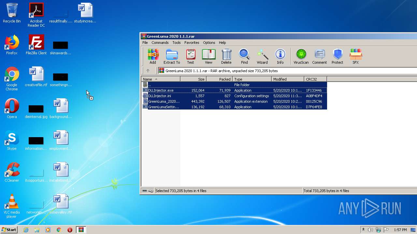This screenshot has height=234, width=417.
Task: Open Windows Explorer folder taskbar icon
Action: (37, 230)
